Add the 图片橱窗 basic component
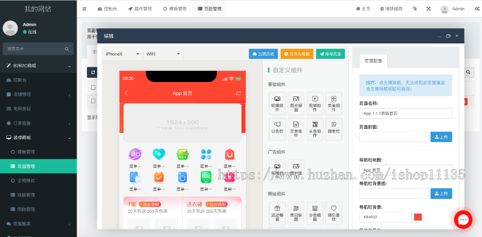The height and width of the screenshot is (237, 482). pos(296,103)
